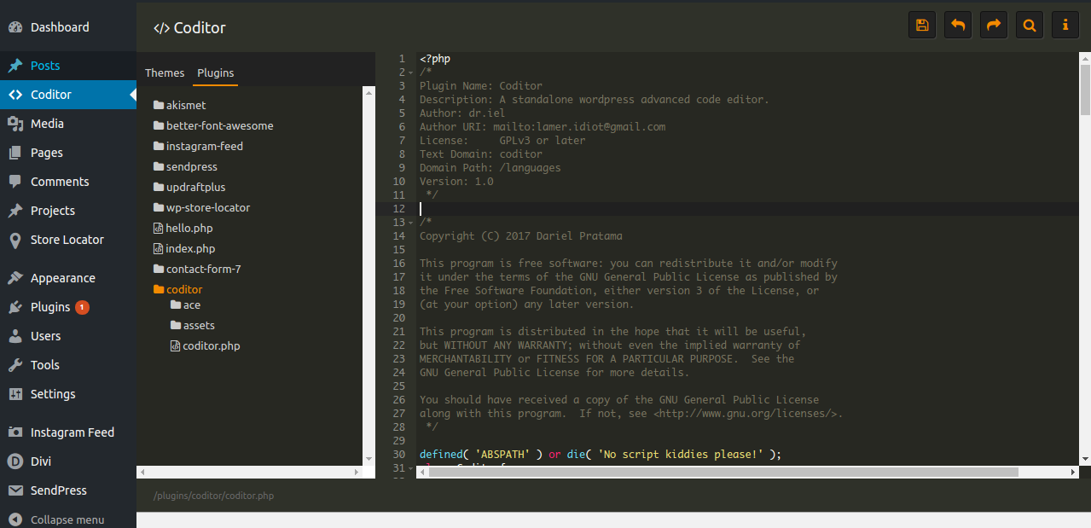Click the 'No script kiddies please!' string
Image resolution: width=1091 pixels, height=528 pixels.
click(x=681, y=455)
